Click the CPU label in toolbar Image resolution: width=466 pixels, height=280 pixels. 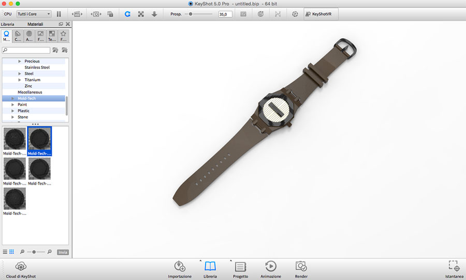tap(8, 14)
